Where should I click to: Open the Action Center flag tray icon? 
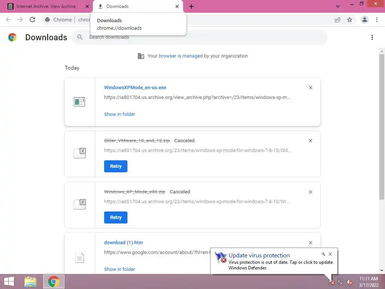coord(331,282)
